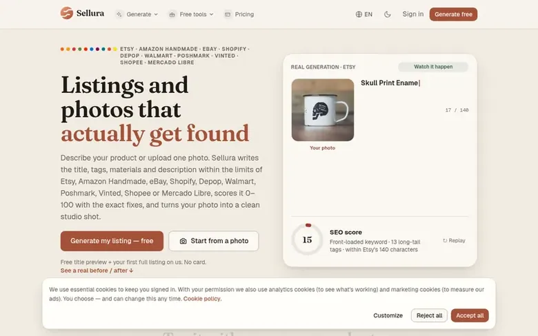This screenshot has width=538, height=336.
Task: Click the actually get found headline text
Action: pos(155,134)
